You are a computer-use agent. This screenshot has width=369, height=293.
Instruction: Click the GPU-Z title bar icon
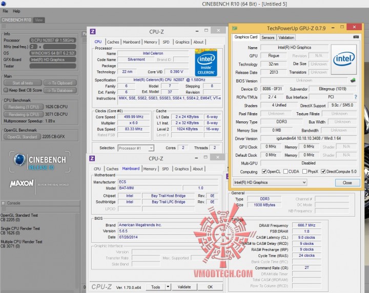[235, 28]
